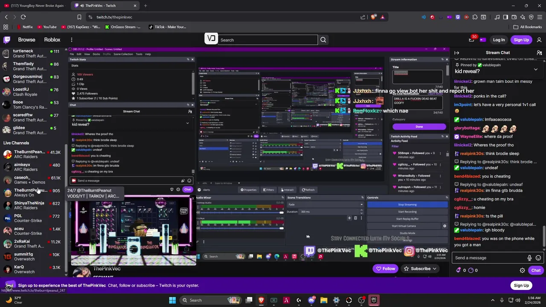Open TikTok - Make Your bookmark
The image size is (546, 307).
pos(167,27)
